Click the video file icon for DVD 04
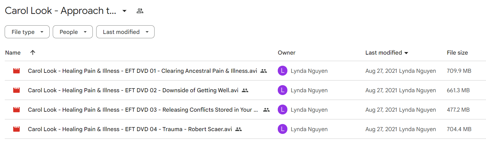This screenshot has width=486, height=145. (16, 129)
